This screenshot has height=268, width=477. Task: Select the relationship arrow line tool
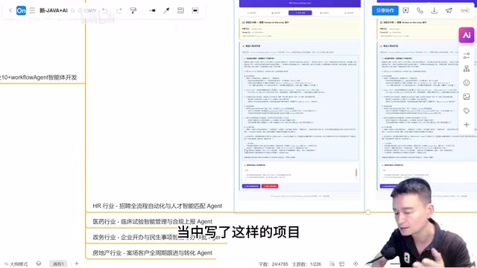pyautogui.click(x=166, y=10)
